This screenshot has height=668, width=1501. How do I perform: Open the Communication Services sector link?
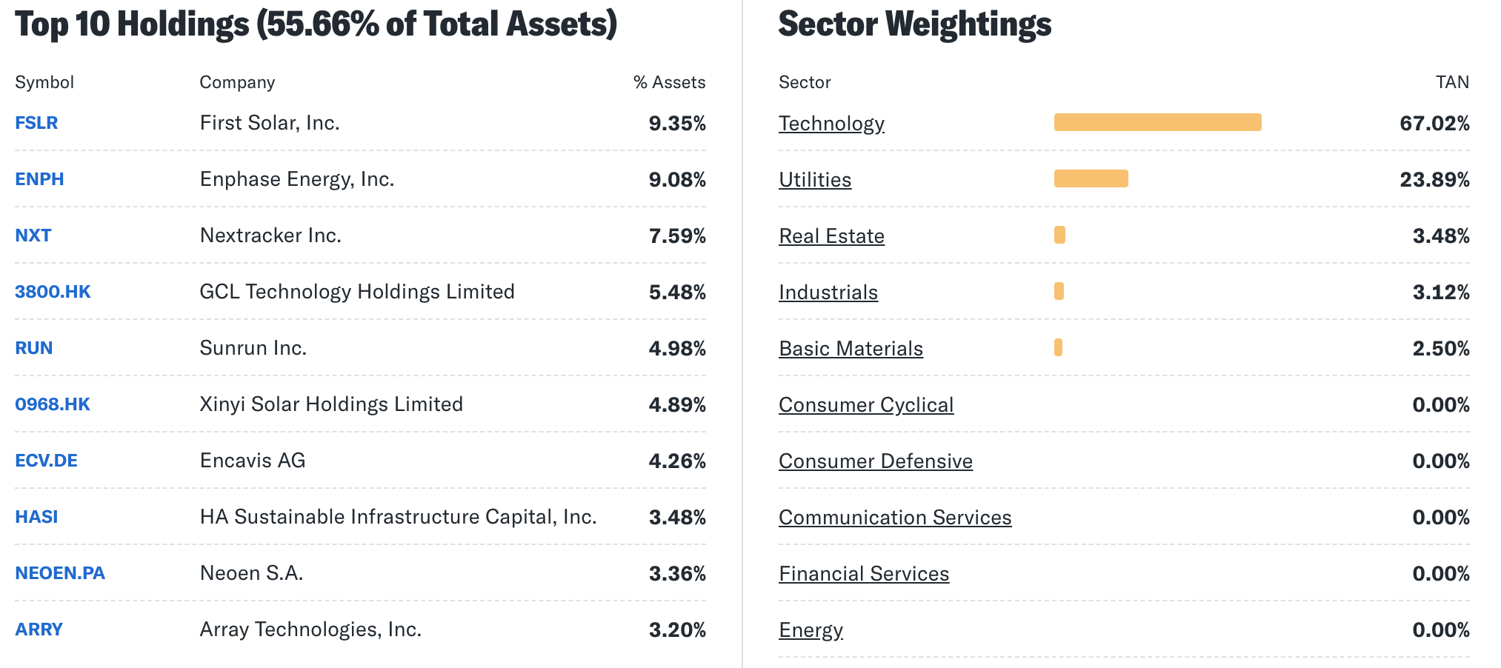tap(895, 518)
